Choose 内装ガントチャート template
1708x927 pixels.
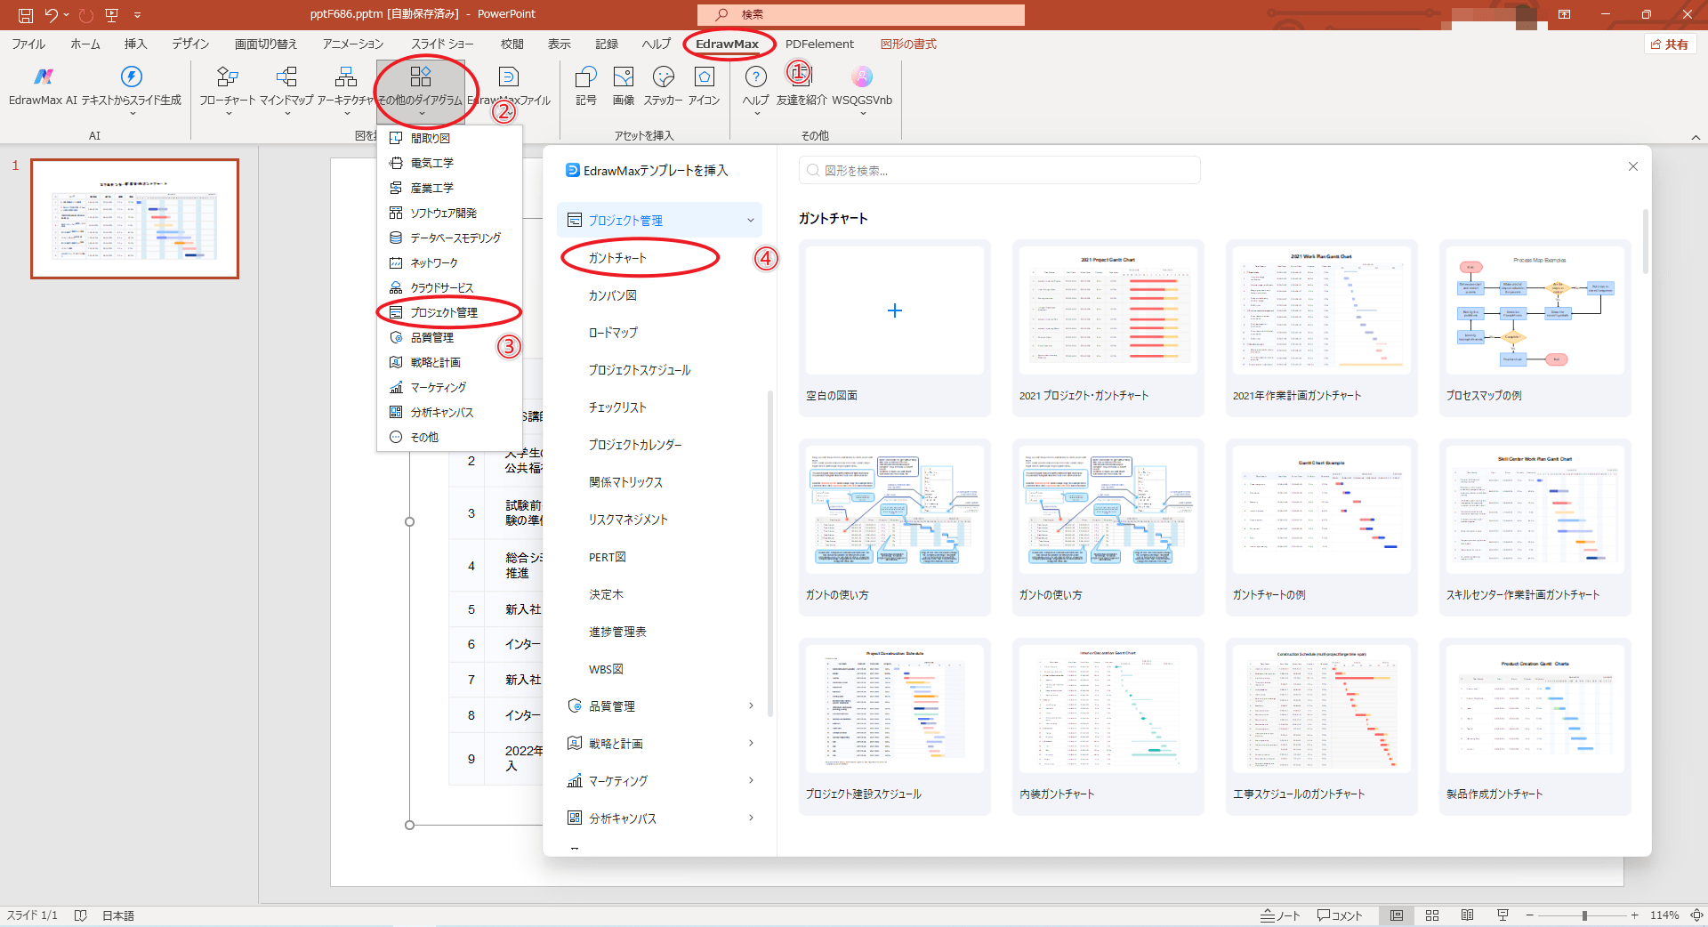pos(1108,726)
